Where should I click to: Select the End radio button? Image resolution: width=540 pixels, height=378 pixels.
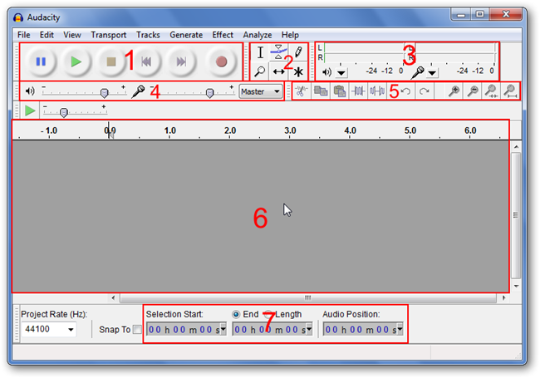coord(236,314)
